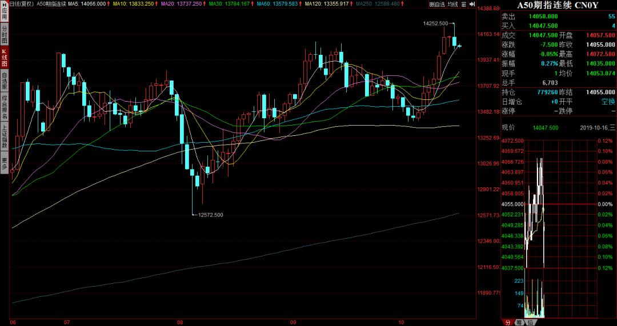
Task: Click the 13252.69 price axis label
Action: 488,138
